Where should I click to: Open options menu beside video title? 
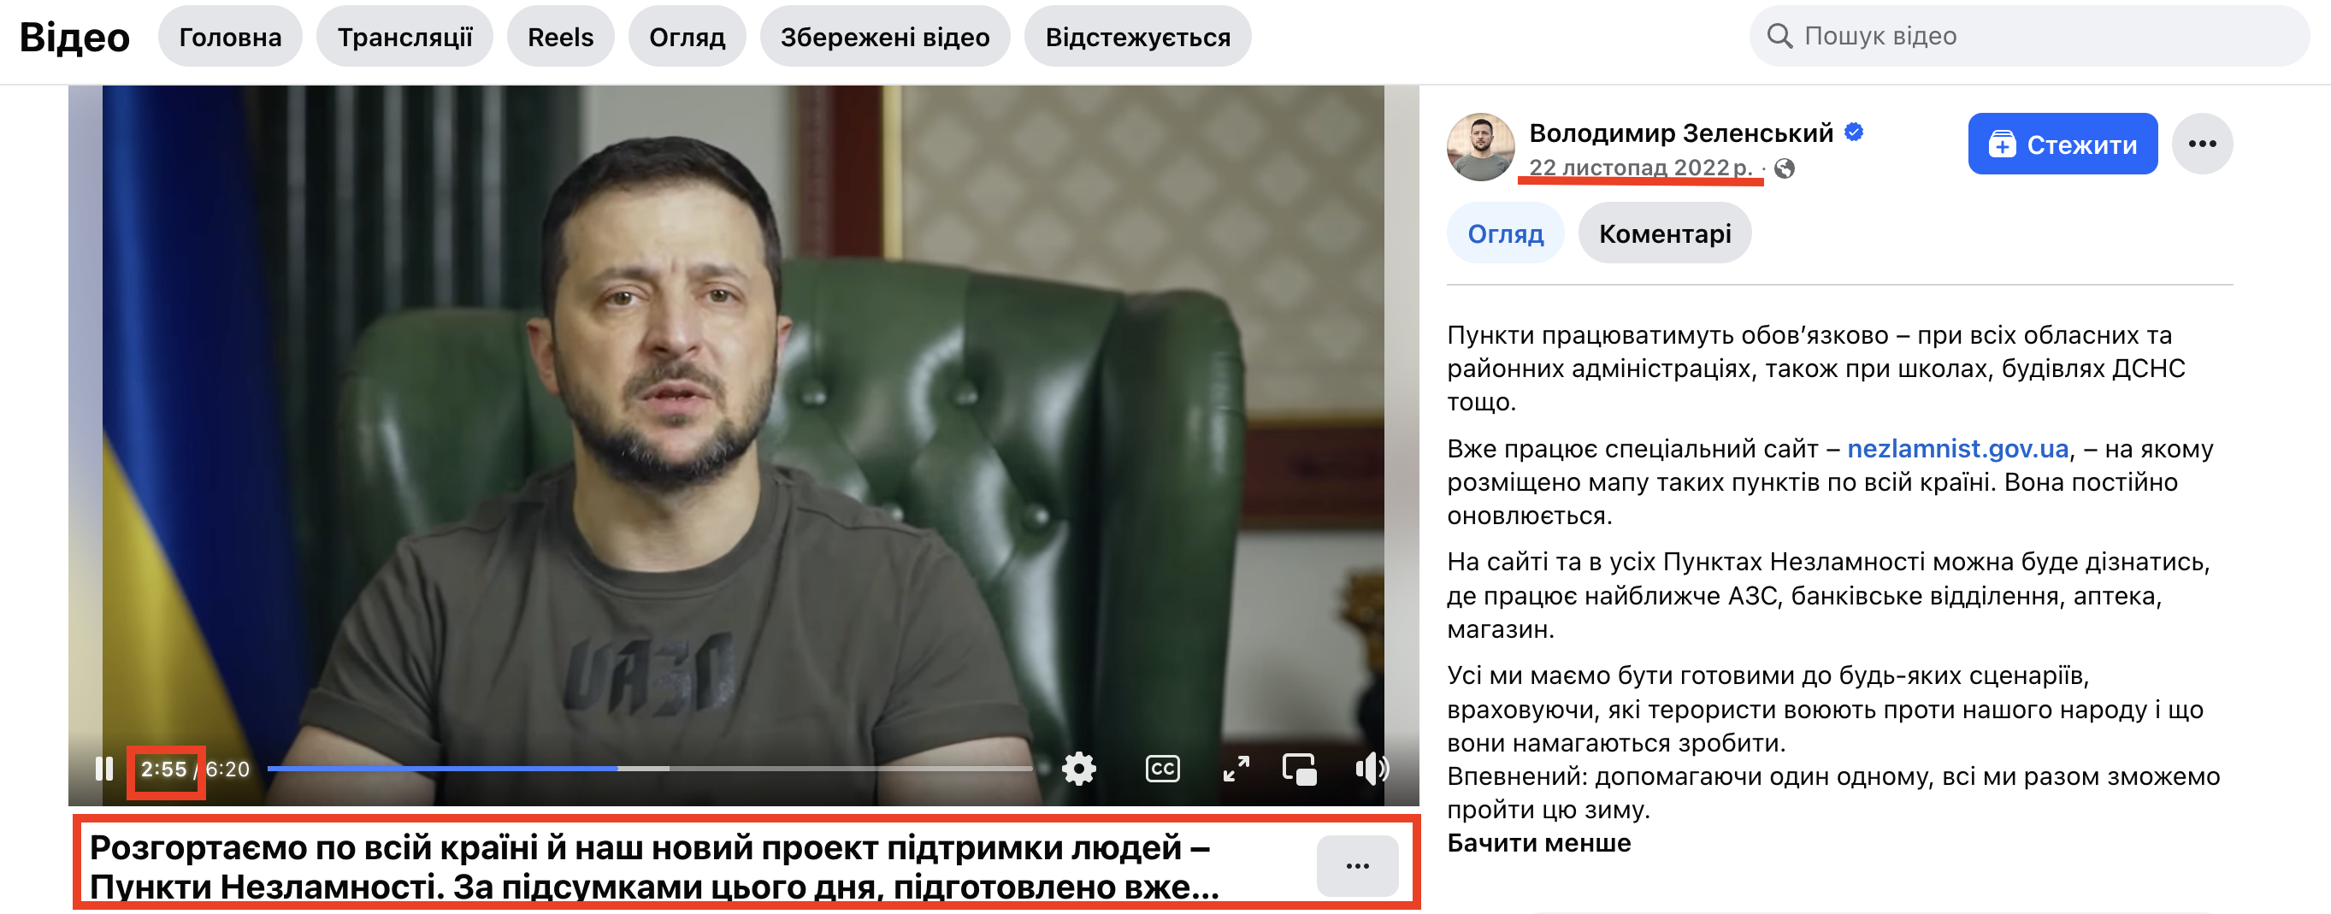click(x=1357, y=866)
